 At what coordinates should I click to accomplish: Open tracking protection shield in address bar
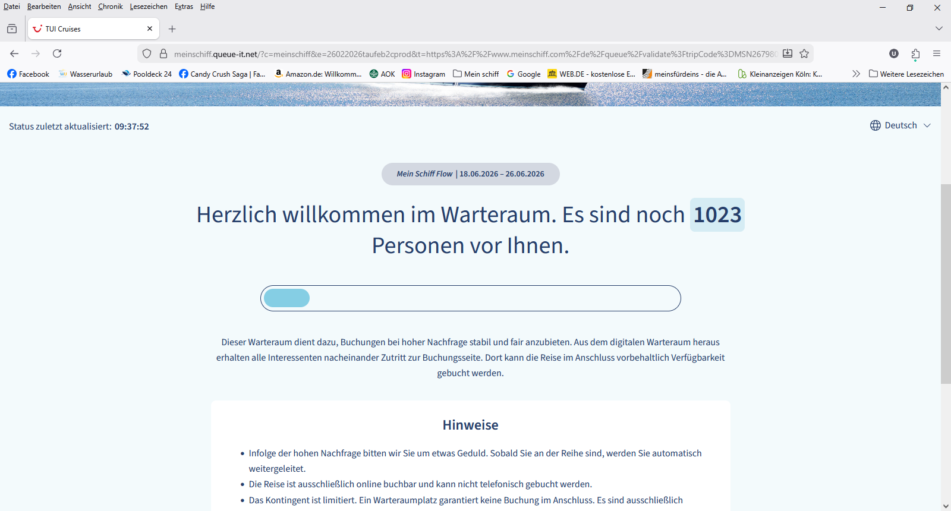[x=147, y=53]
